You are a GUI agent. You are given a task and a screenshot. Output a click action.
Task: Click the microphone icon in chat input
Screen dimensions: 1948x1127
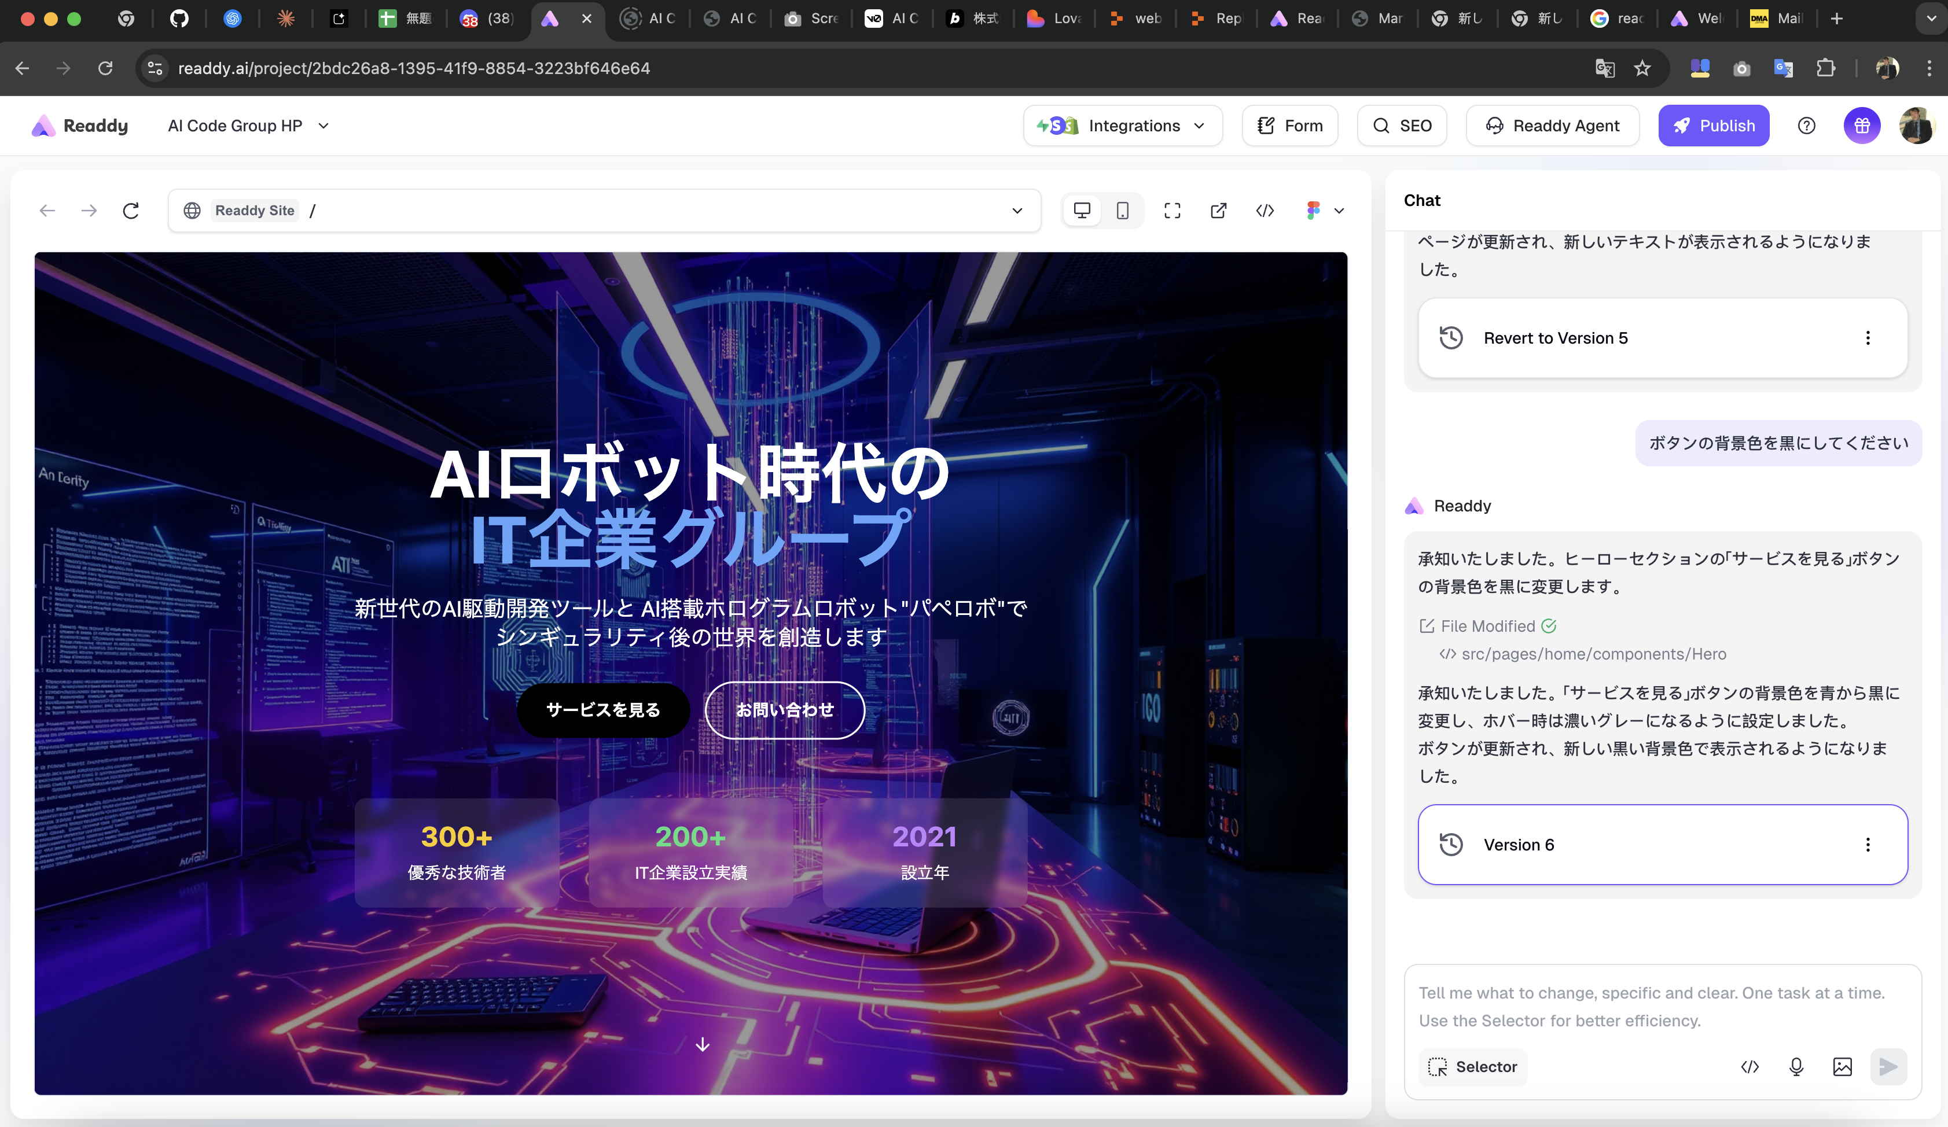click(x=1796, y=1067)
